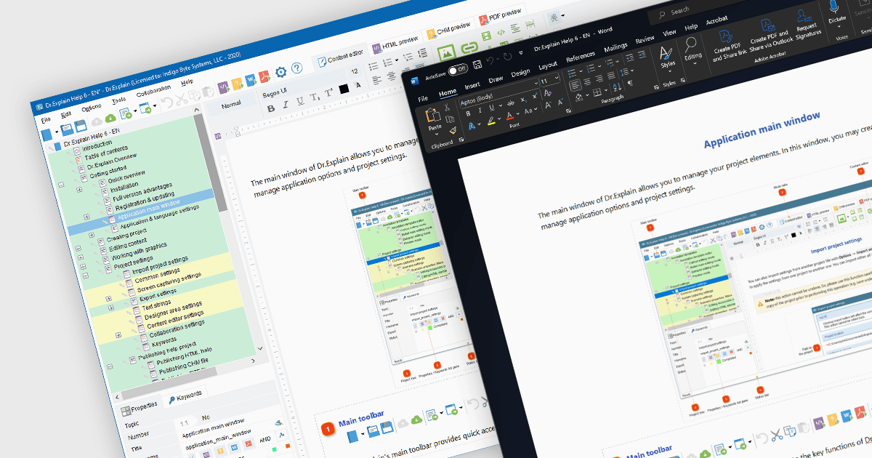This screenshot has width=872, height=458.
Task: Click the green cloud download icon in Dr.Explain
Action: [110, 118]
